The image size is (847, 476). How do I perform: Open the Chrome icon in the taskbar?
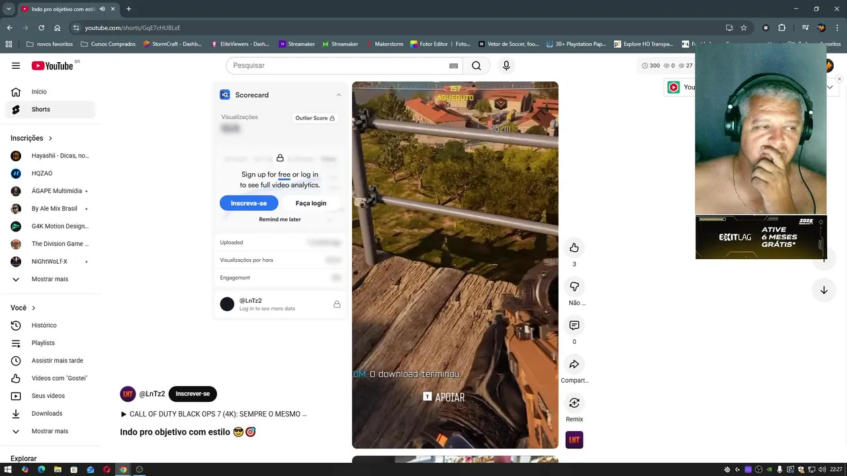point(123,469)
